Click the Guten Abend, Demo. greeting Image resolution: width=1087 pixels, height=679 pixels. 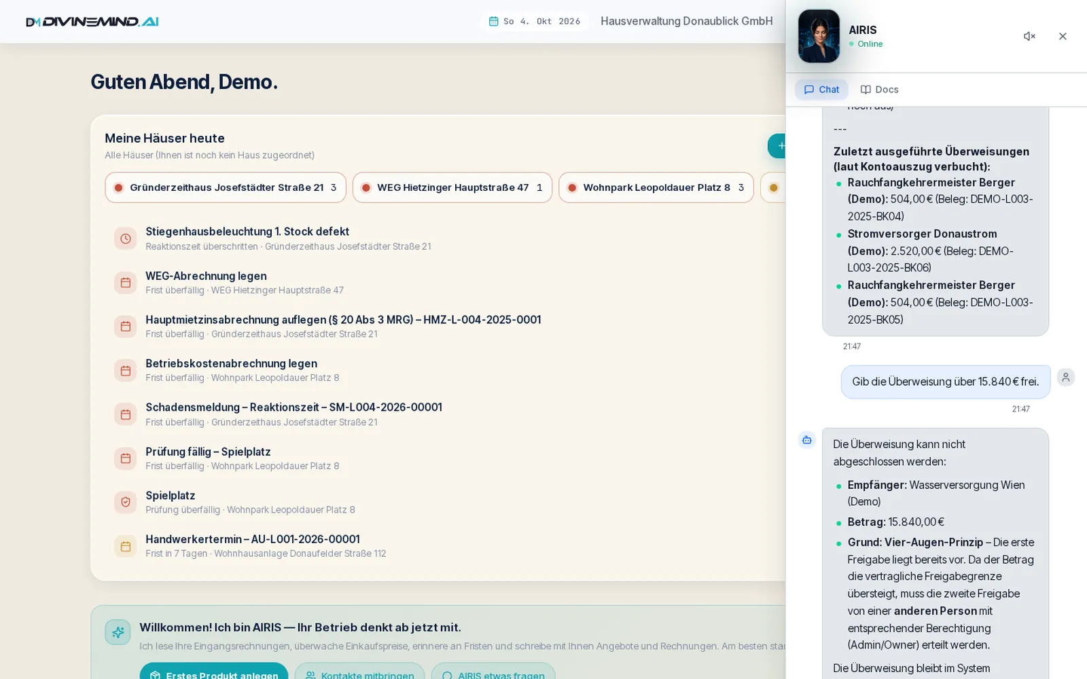coord(184,81)
